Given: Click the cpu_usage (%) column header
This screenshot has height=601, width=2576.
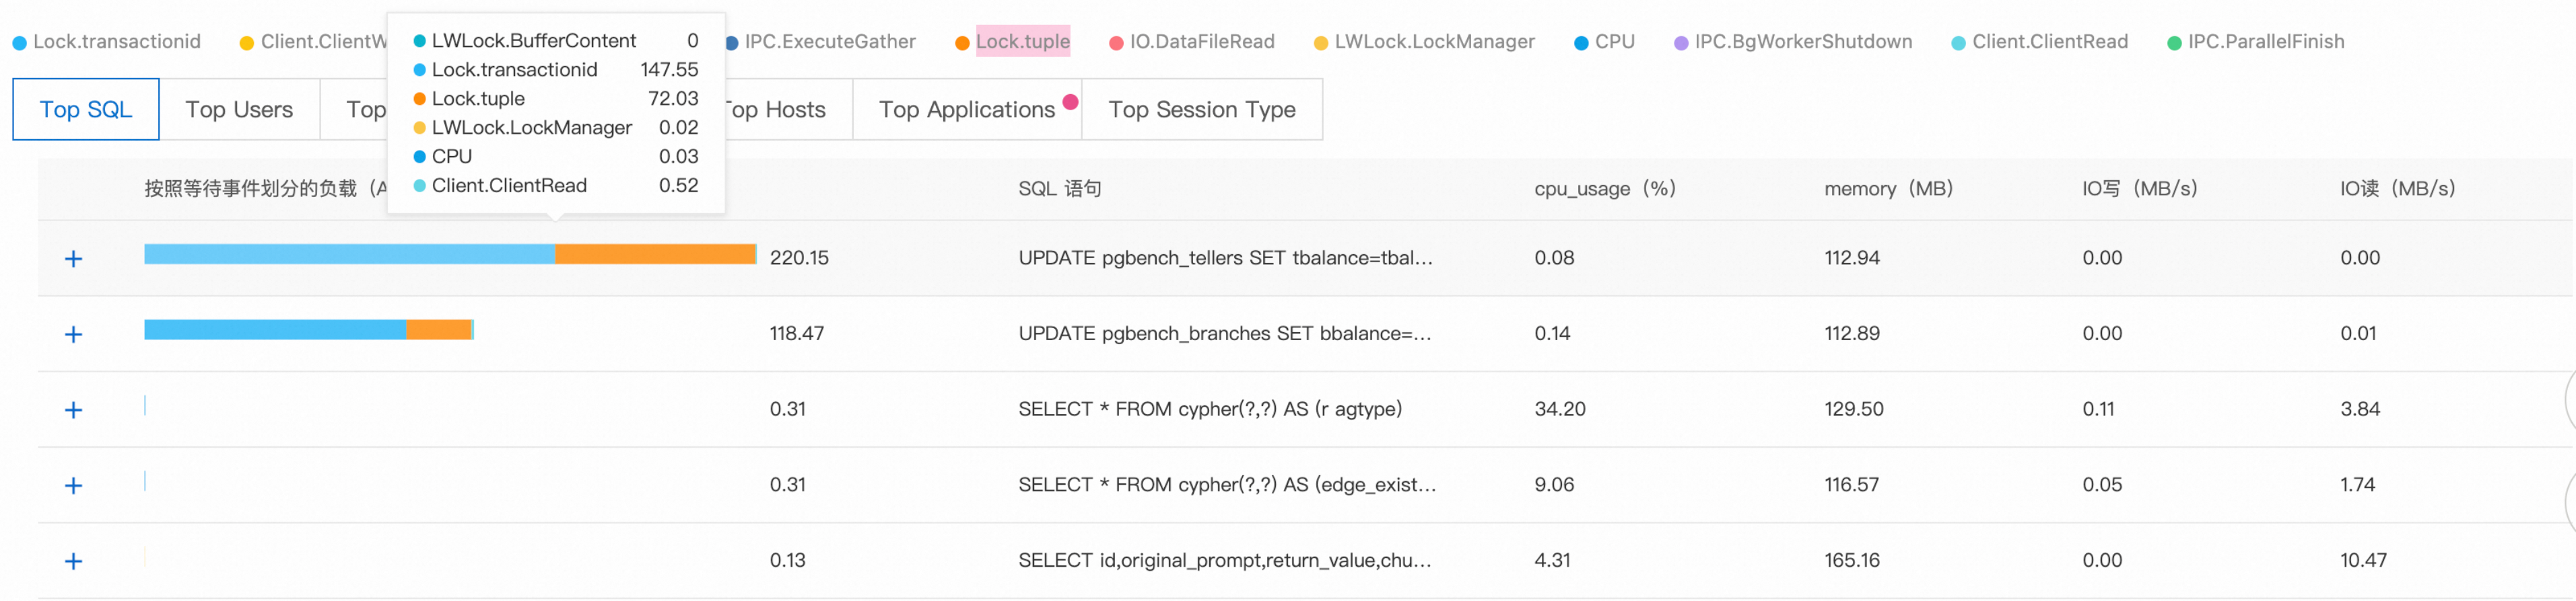Looking at the screenshot, I should point(1604,189).
